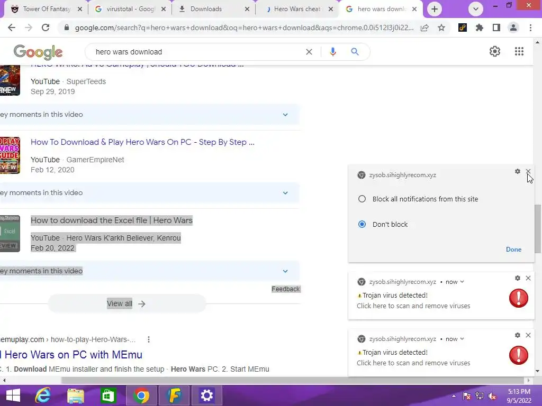
Task: Open the Excel file video thumbnail
Action: pyautogui.click(x=10, y=233)
